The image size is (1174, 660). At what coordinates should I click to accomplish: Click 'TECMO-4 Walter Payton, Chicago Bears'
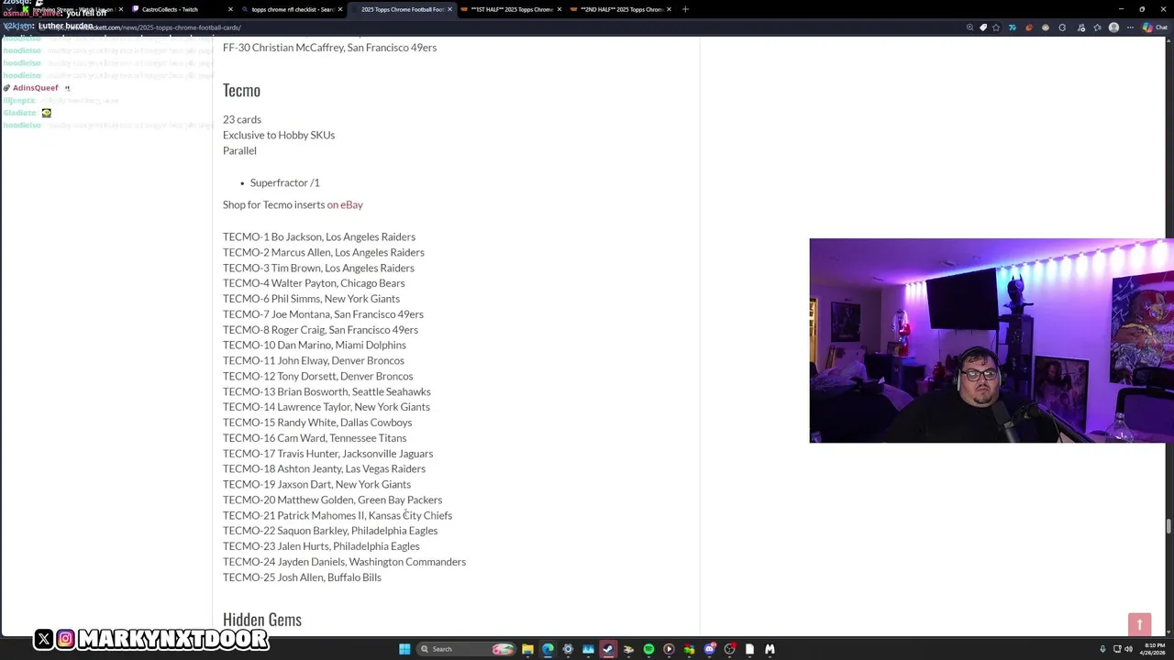(314, 283)
